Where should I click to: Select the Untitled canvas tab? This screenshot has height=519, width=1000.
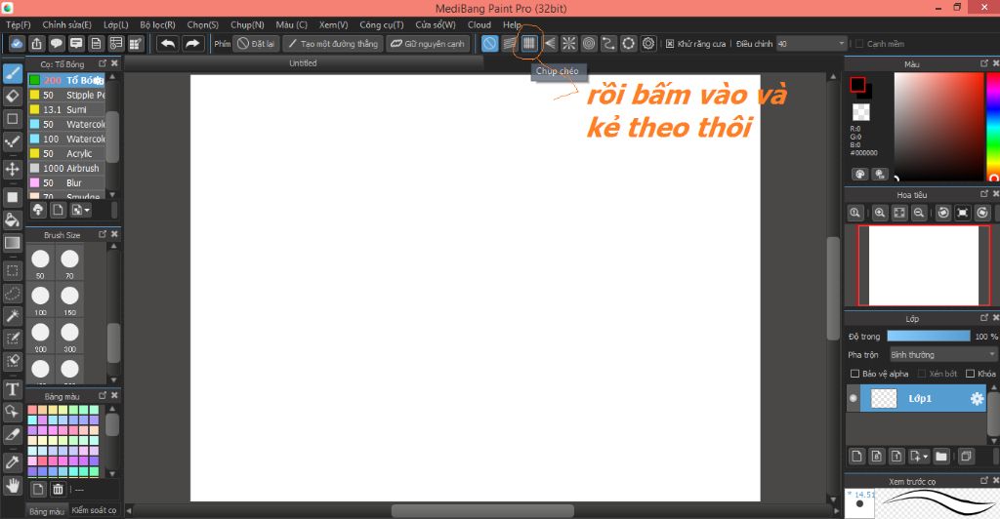click(x=303, y=63)
